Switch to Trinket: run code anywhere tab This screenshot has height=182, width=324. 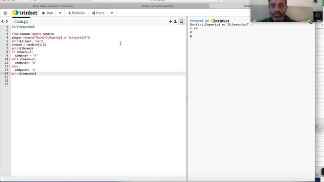click(157, 6)
